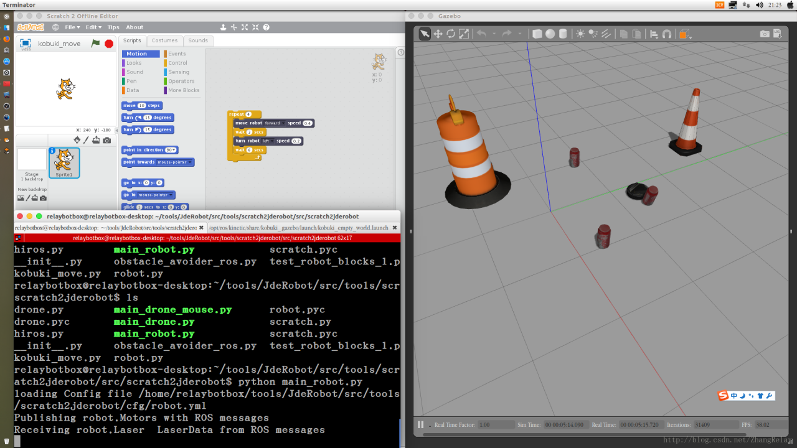
Task: Pause the Gazebo simulation
Action: click(x=421, y=424)
